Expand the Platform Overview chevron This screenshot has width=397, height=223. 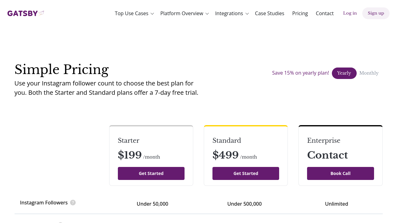pos(207,14)
